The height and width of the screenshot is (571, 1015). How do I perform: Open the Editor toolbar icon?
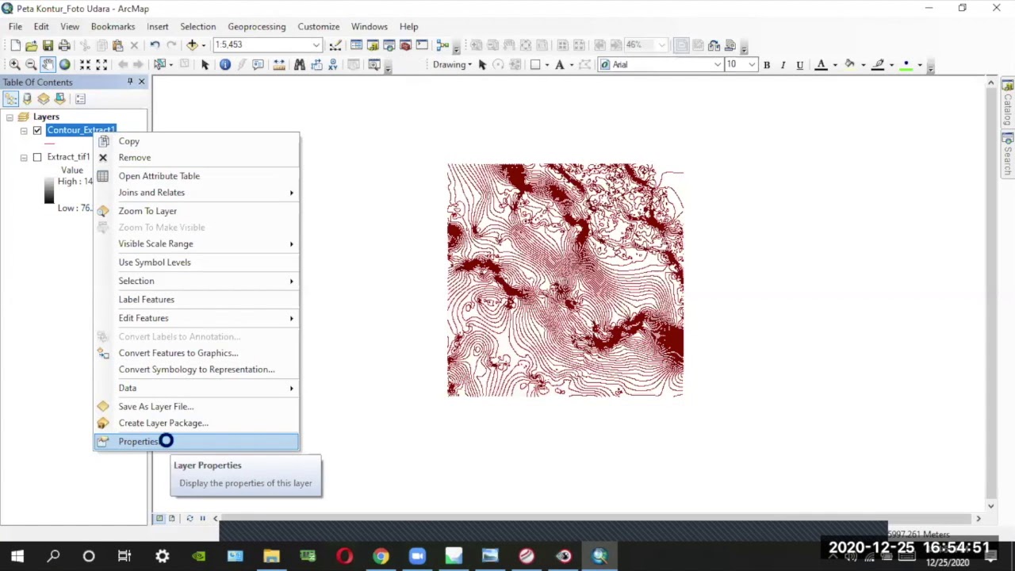336,45
